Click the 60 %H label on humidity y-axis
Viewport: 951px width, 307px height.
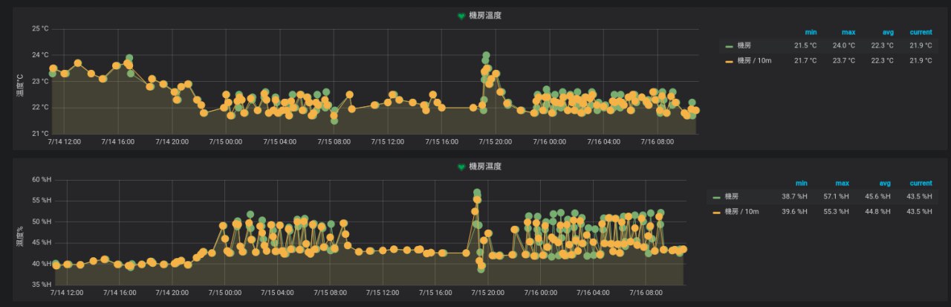[41, 180]
